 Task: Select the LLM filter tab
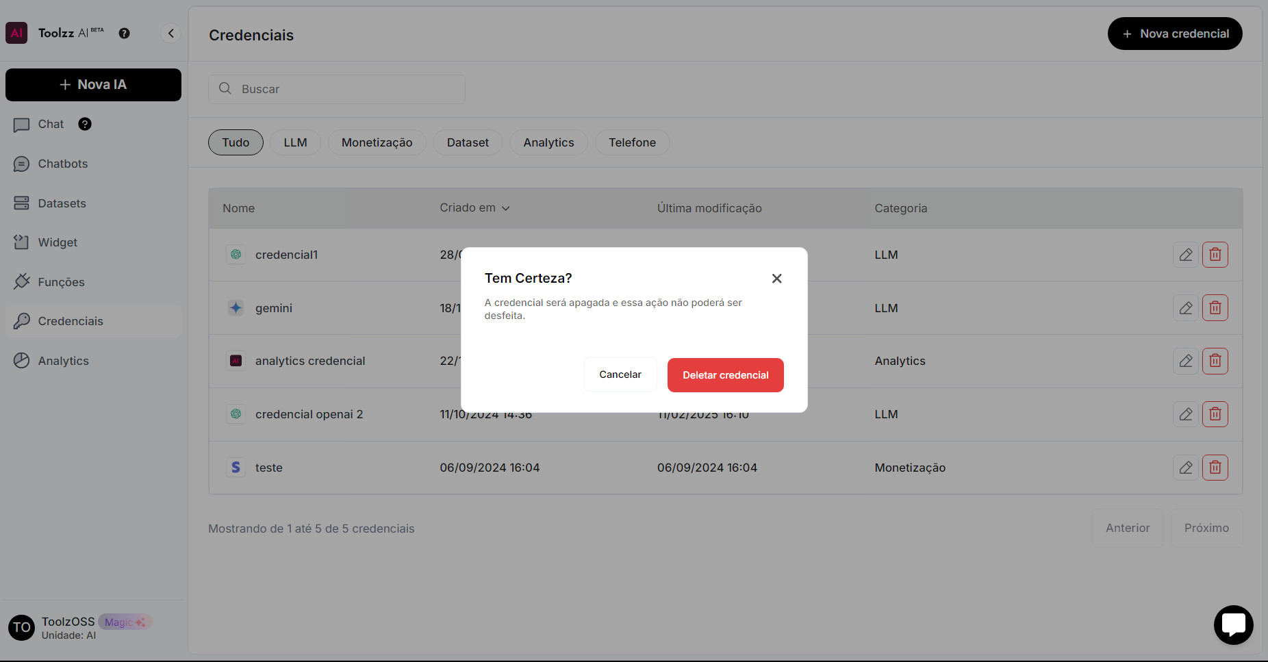[x=296, y=142]
